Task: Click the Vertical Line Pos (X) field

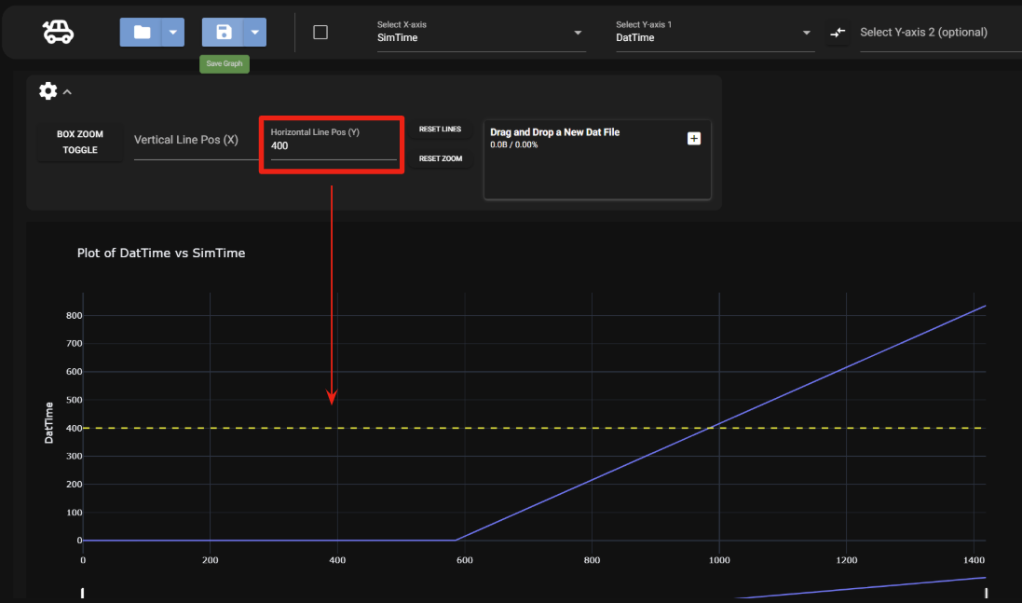Action: (195, 141)
